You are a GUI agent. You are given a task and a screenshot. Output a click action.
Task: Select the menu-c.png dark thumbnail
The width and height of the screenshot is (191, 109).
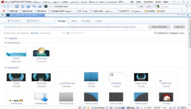tap(116, 97)
